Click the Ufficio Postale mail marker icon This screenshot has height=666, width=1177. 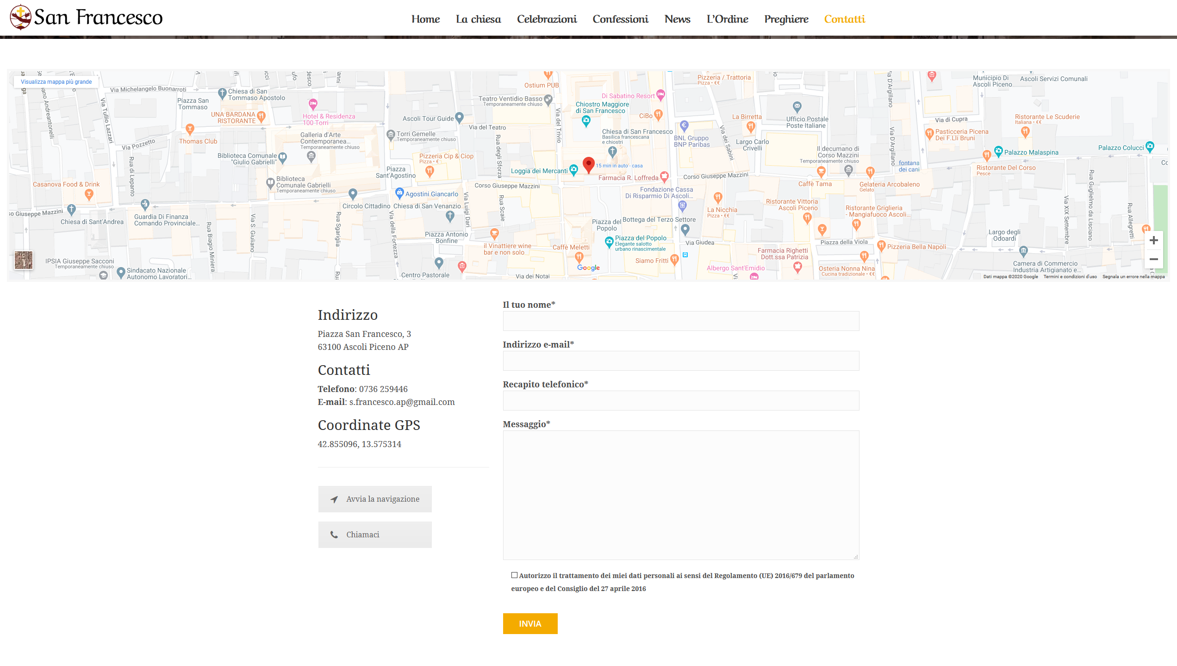tap(797, 106)
